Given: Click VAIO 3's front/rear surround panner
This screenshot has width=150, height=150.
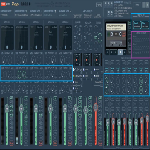Looking at the screenshot, I should coord(97,60).
